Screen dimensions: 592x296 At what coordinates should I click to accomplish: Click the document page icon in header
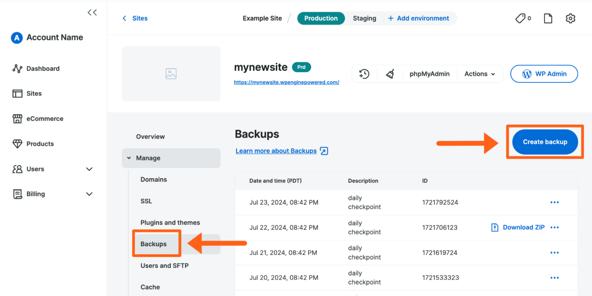[x=548, y=19]
